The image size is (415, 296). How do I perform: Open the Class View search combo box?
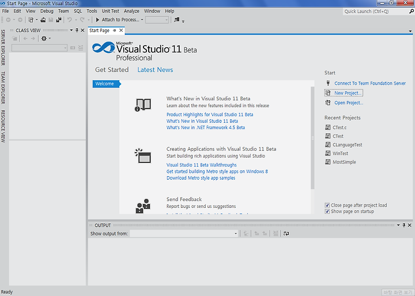coord(39,48)
